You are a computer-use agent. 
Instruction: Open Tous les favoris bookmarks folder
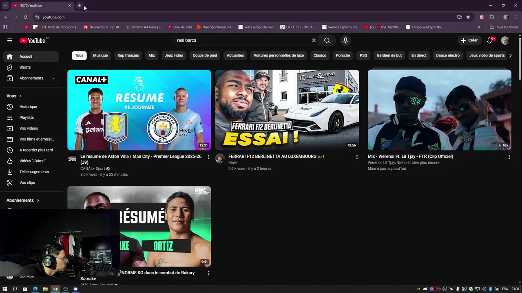coord(504,27)
